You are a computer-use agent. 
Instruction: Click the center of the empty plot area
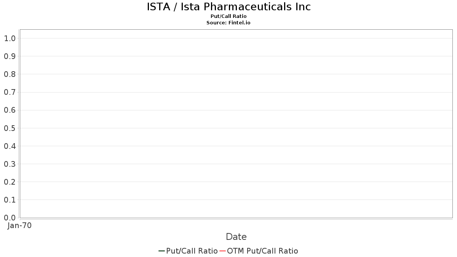[236, 124]
